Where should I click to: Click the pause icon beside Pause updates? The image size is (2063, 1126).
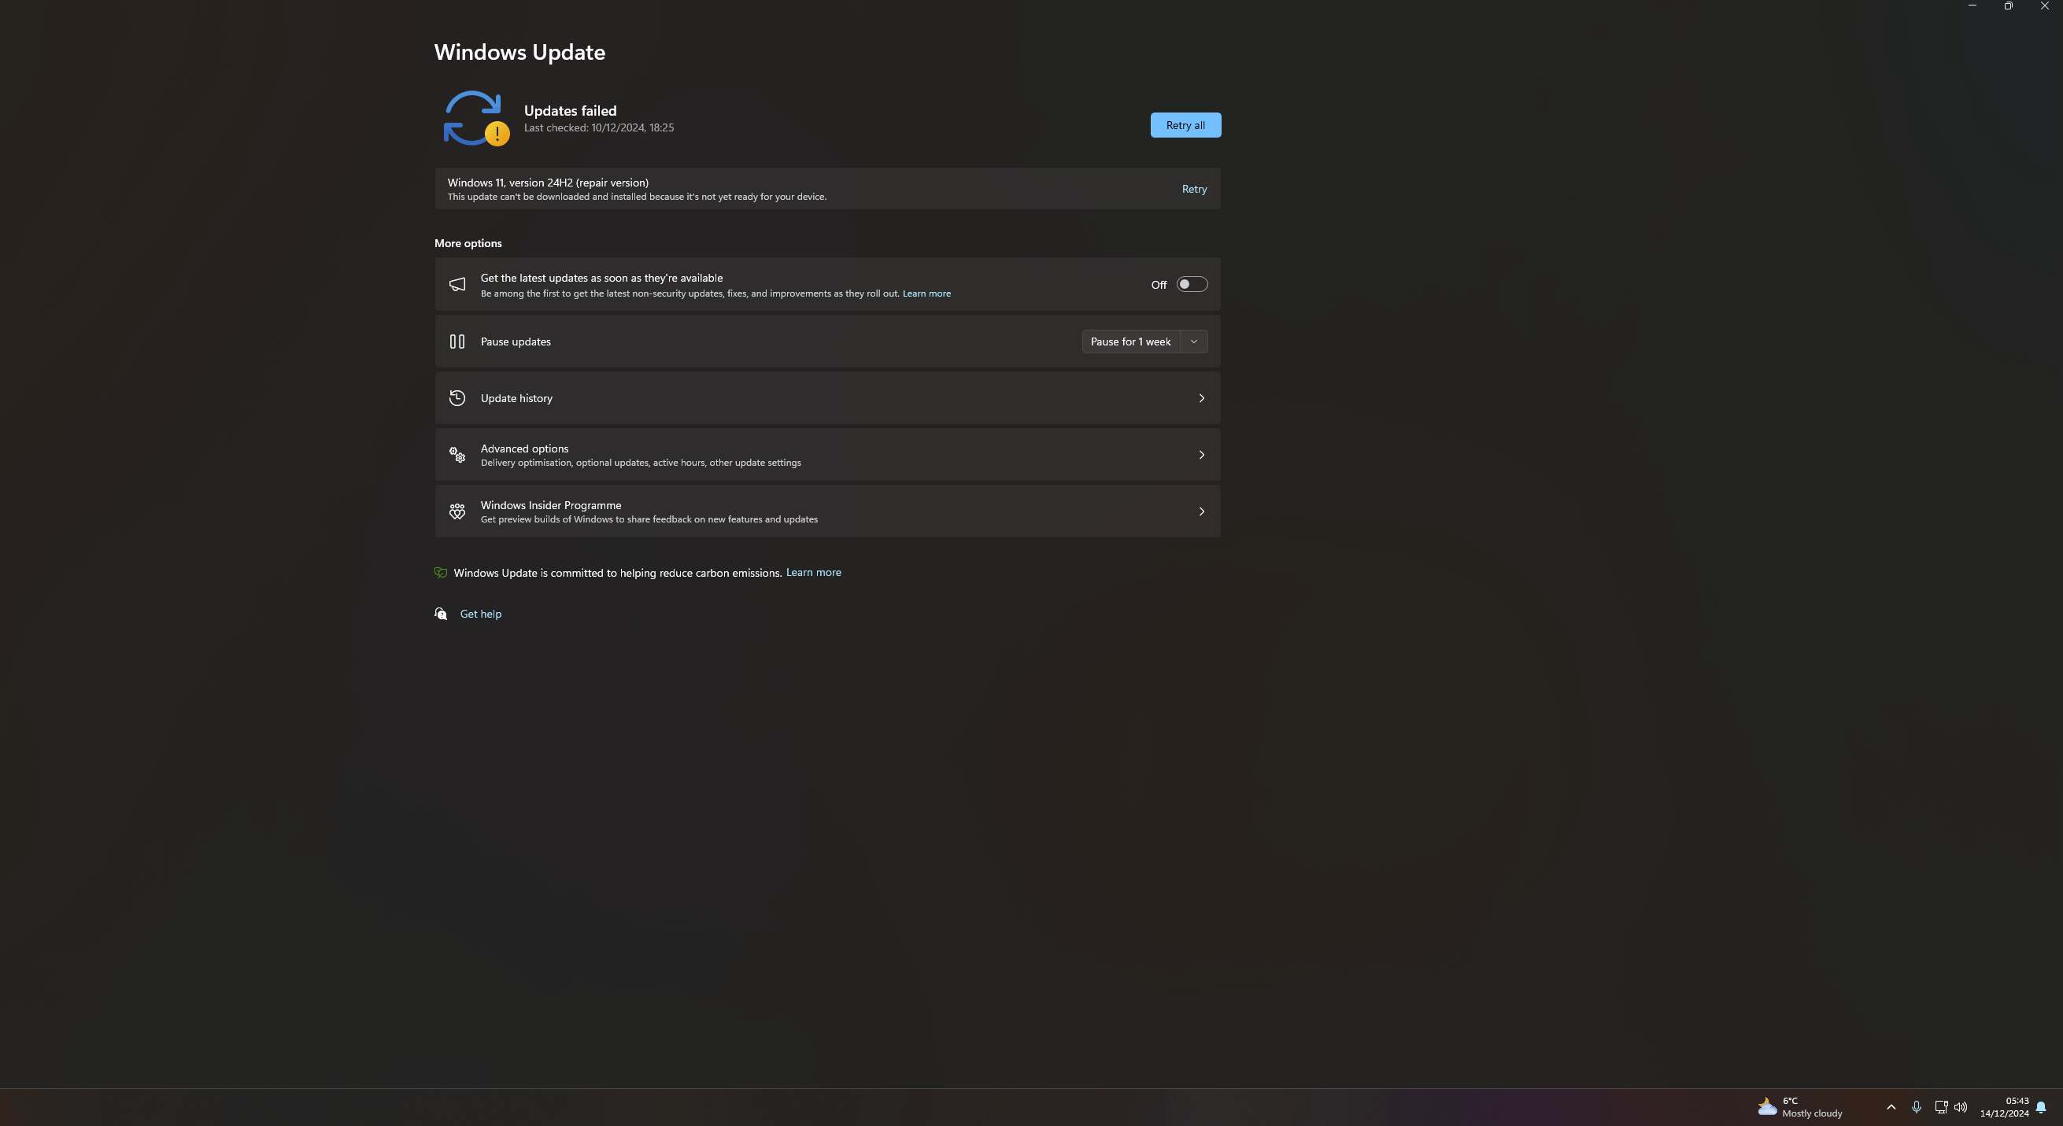(x=457, y=341)
